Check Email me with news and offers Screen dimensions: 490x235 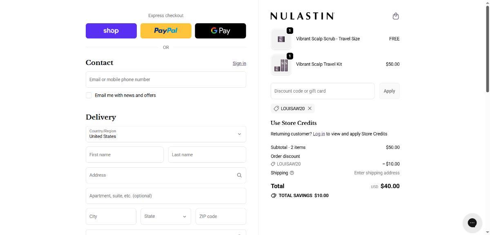[89, 95]
